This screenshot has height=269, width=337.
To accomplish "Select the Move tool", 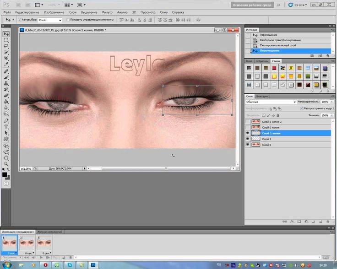I will click(6, 34).
